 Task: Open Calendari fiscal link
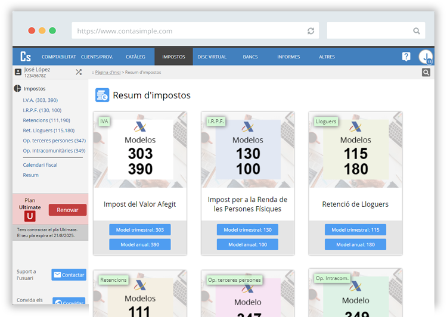(40, 165)
